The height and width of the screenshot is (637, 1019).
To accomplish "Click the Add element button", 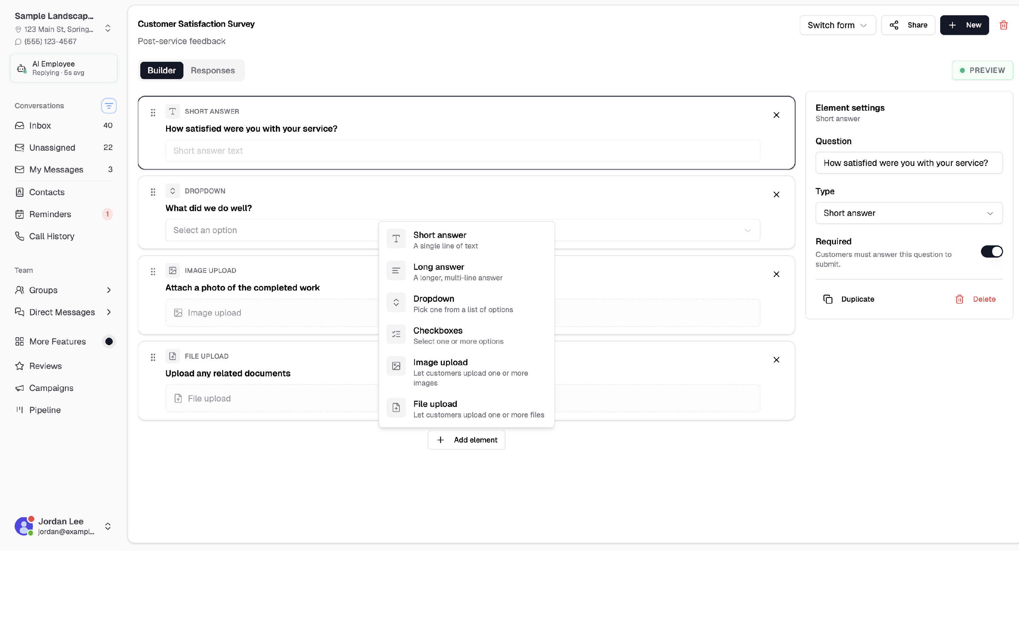I will 466,440.
